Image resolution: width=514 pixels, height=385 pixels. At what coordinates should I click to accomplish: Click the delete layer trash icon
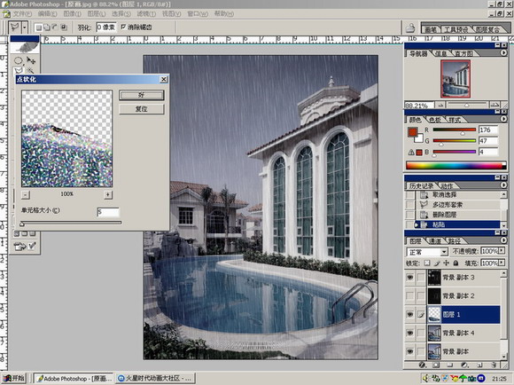click(494, 365)
